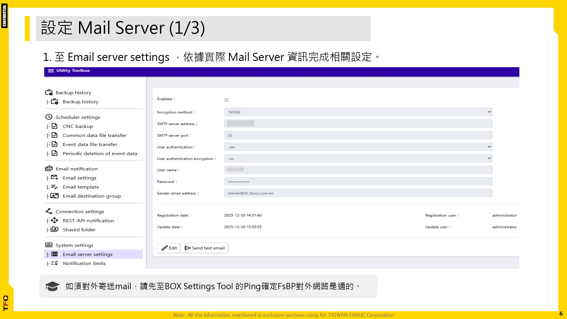Open the Utility Toolbox hamburger menu

(x=50, y=71)
